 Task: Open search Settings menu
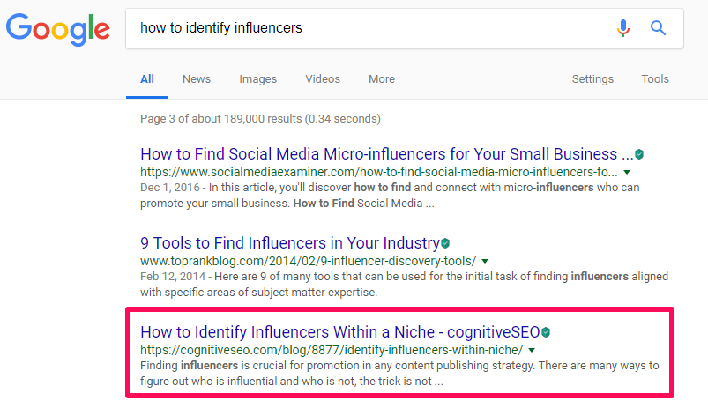click(592, 79)
